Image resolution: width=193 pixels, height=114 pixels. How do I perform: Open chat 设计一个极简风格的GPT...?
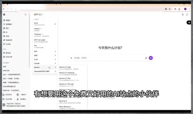tap(12, 74)
